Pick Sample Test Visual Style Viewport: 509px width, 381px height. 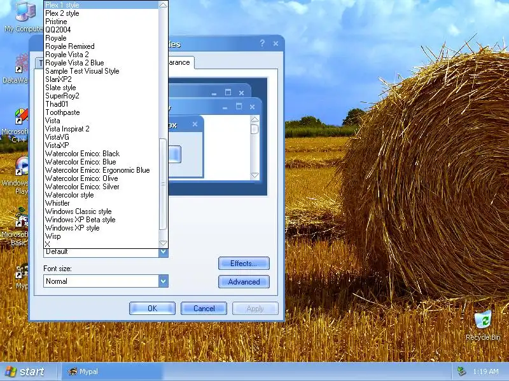[x=101, y=71]
